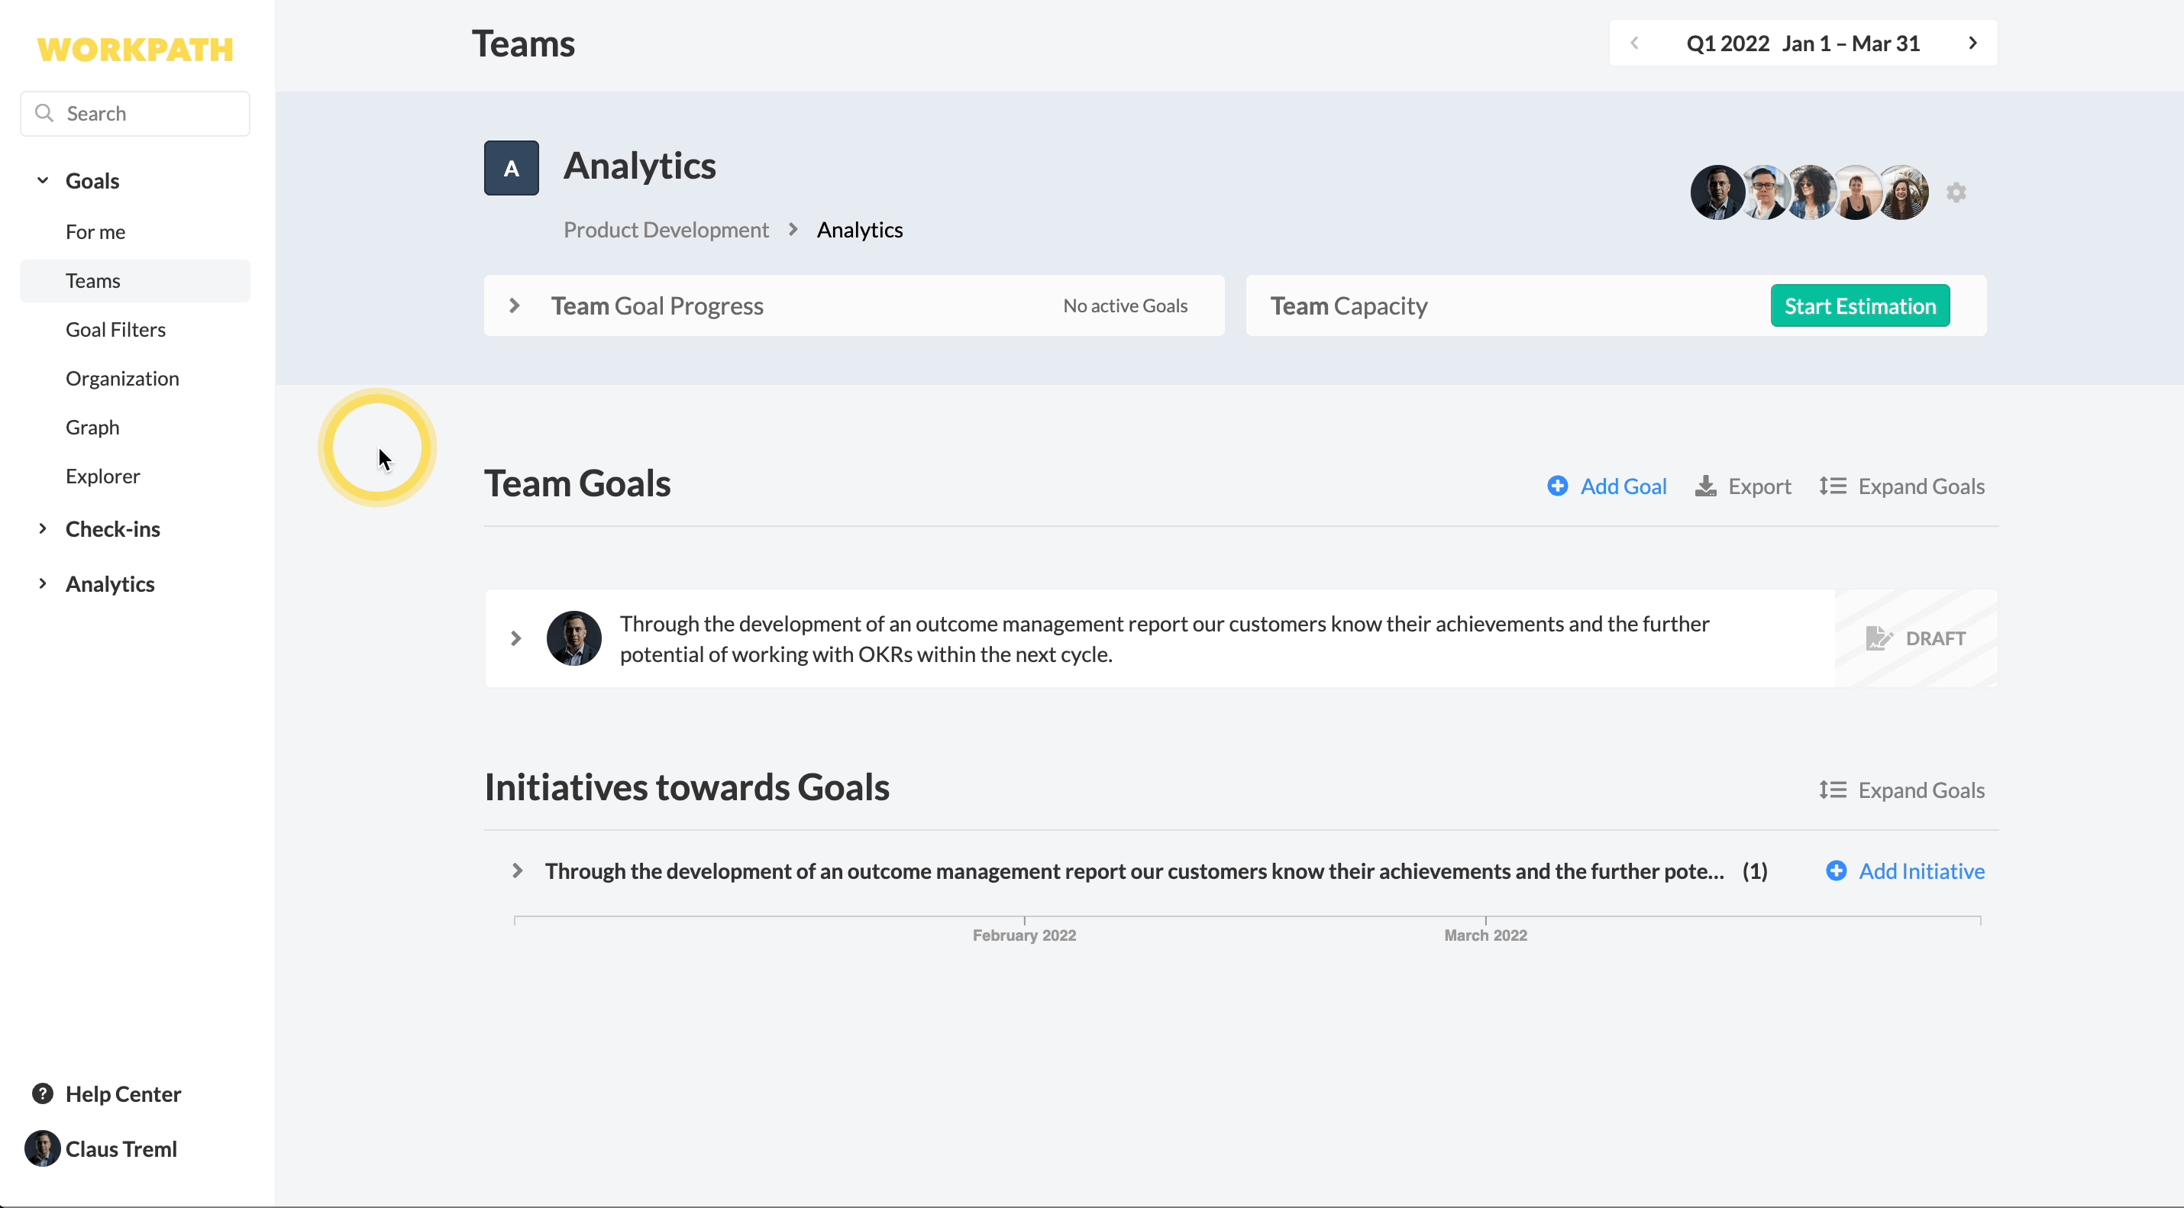Click the search magnifier icon
Screen dimensions: 2184x1208
click(44, 113)
